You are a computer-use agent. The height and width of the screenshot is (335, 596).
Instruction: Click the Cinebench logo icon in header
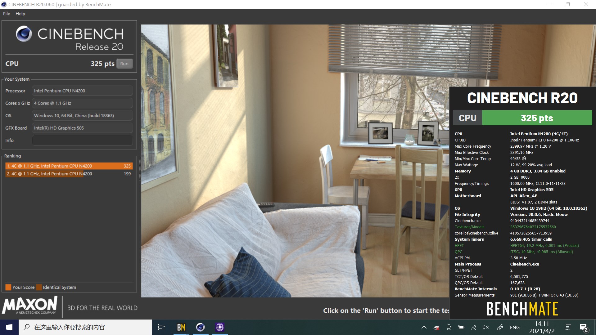coord(24,34)
